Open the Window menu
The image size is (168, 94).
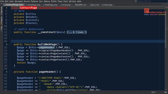[72, 1]
